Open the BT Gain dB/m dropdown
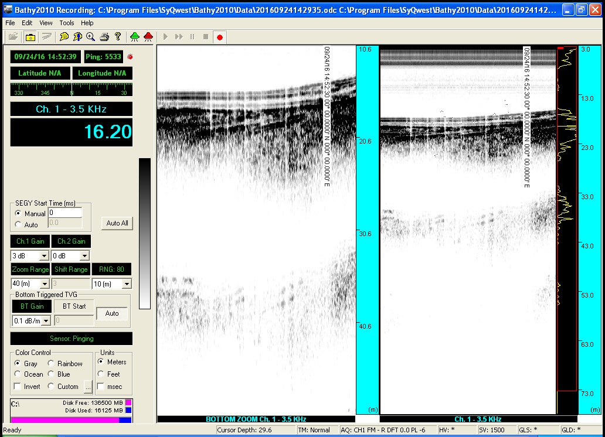 pos(45,321)
